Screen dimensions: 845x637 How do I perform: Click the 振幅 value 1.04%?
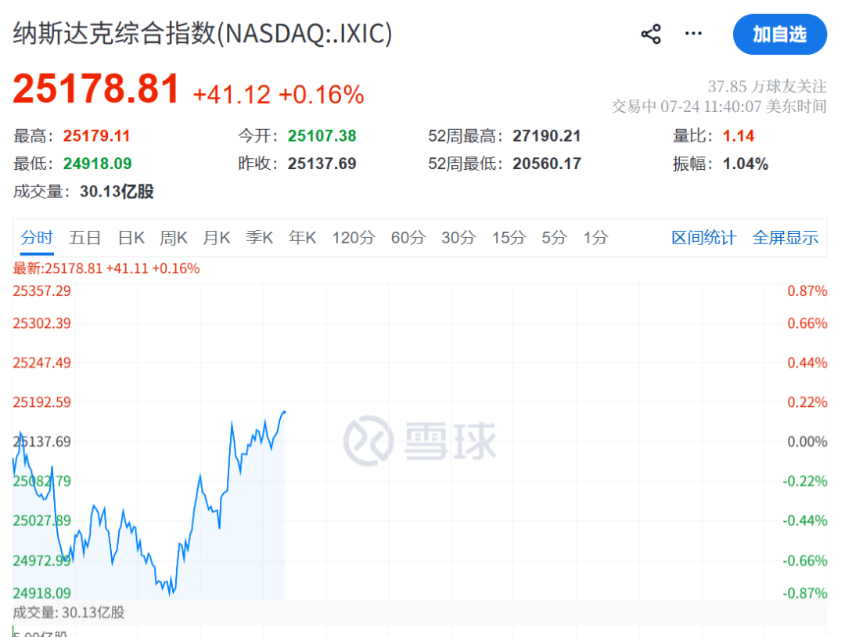746,164
